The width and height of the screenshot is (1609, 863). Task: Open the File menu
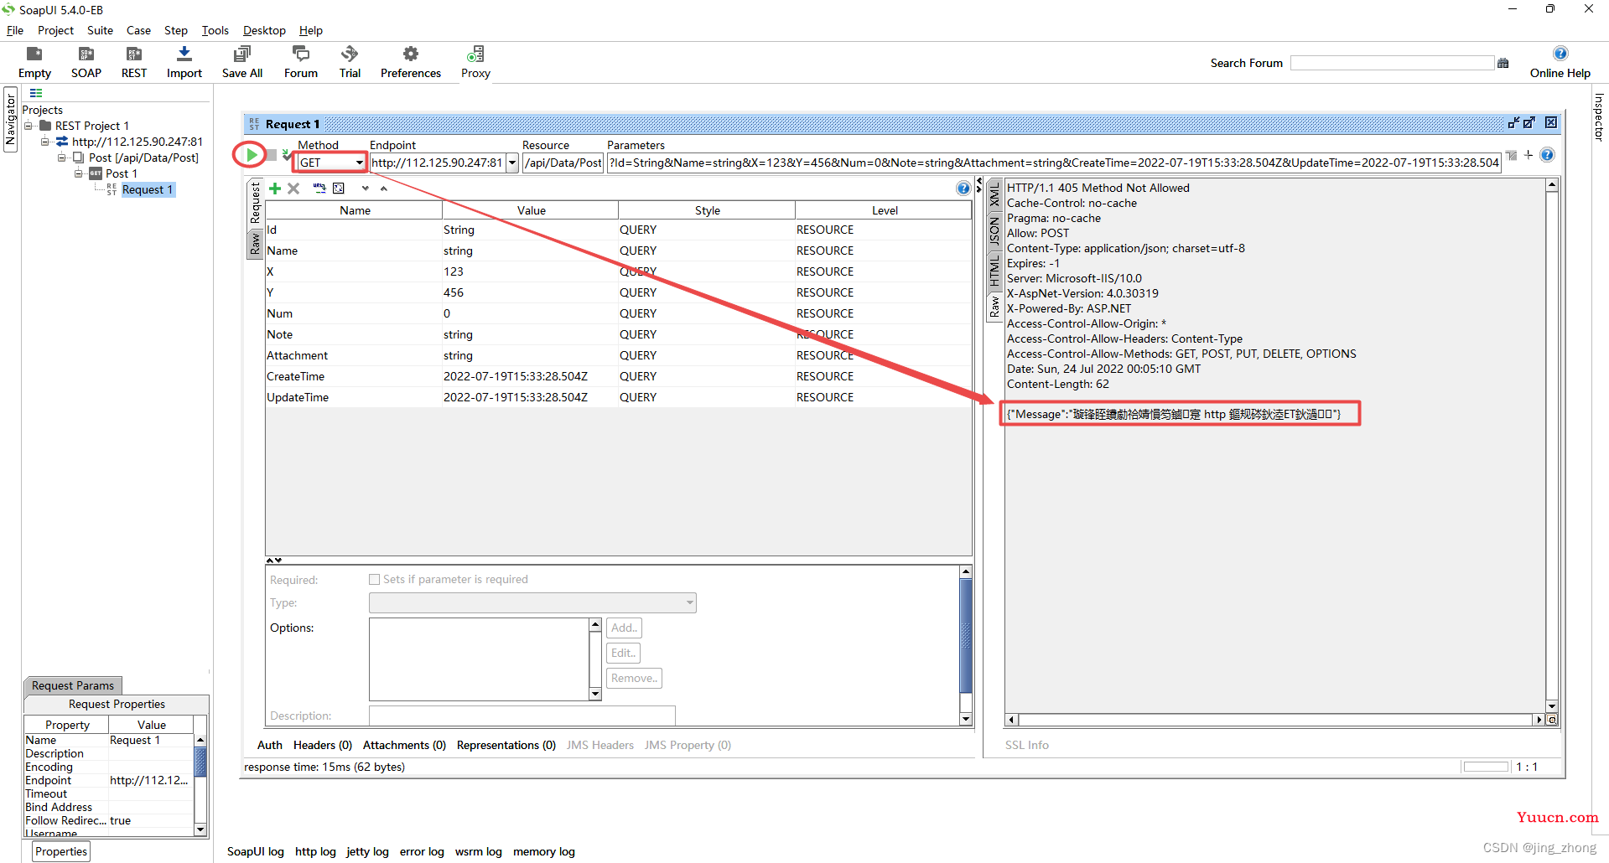pos(15,30)
